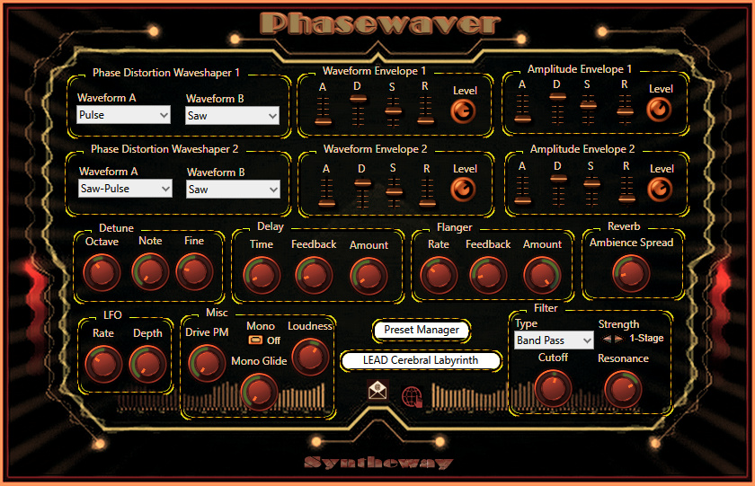Click the Waveform Envelope 1 Level knob

coord(463,111)
